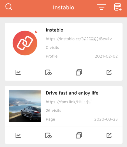The height and width of the screenshot is (147, 127).
Task: Tap the create new page icon
Action: (x=118, y=7)
